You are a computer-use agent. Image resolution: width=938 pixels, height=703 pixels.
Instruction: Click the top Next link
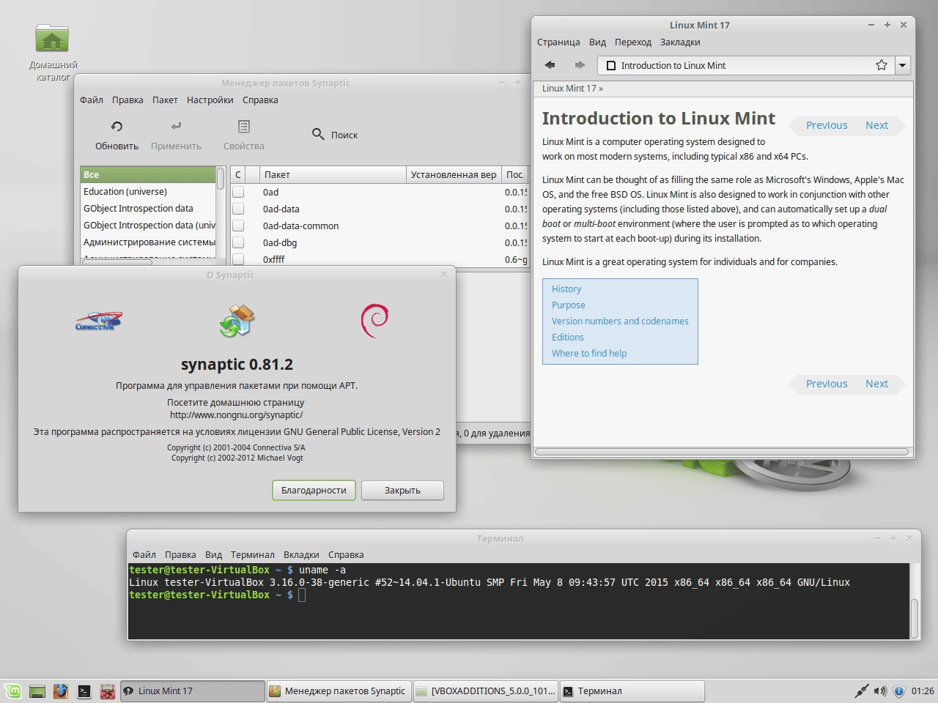click(876, 125)
